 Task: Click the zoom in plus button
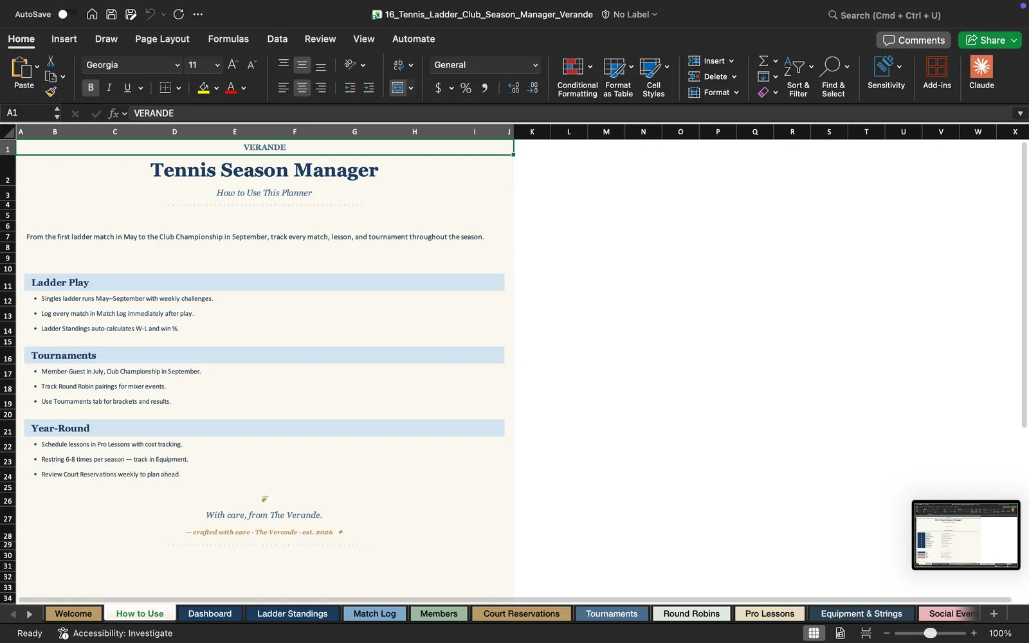coord(974,633)
